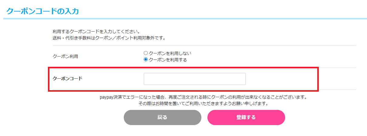Screen dimensions: 367x136
Task: Click the paypay payment error notice line
Action: click(203, 97)
